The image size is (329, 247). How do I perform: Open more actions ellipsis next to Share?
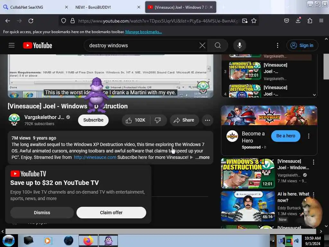208,120
